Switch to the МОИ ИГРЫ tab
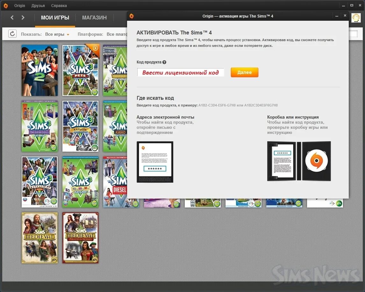Image resolution: width=365 pixels, height=292 pixels. [x=55, y=18]
